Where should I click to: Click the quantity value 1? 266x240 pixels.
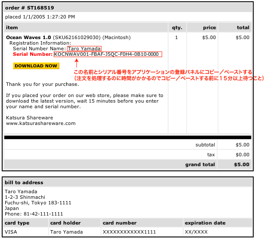tap(177, 37)
